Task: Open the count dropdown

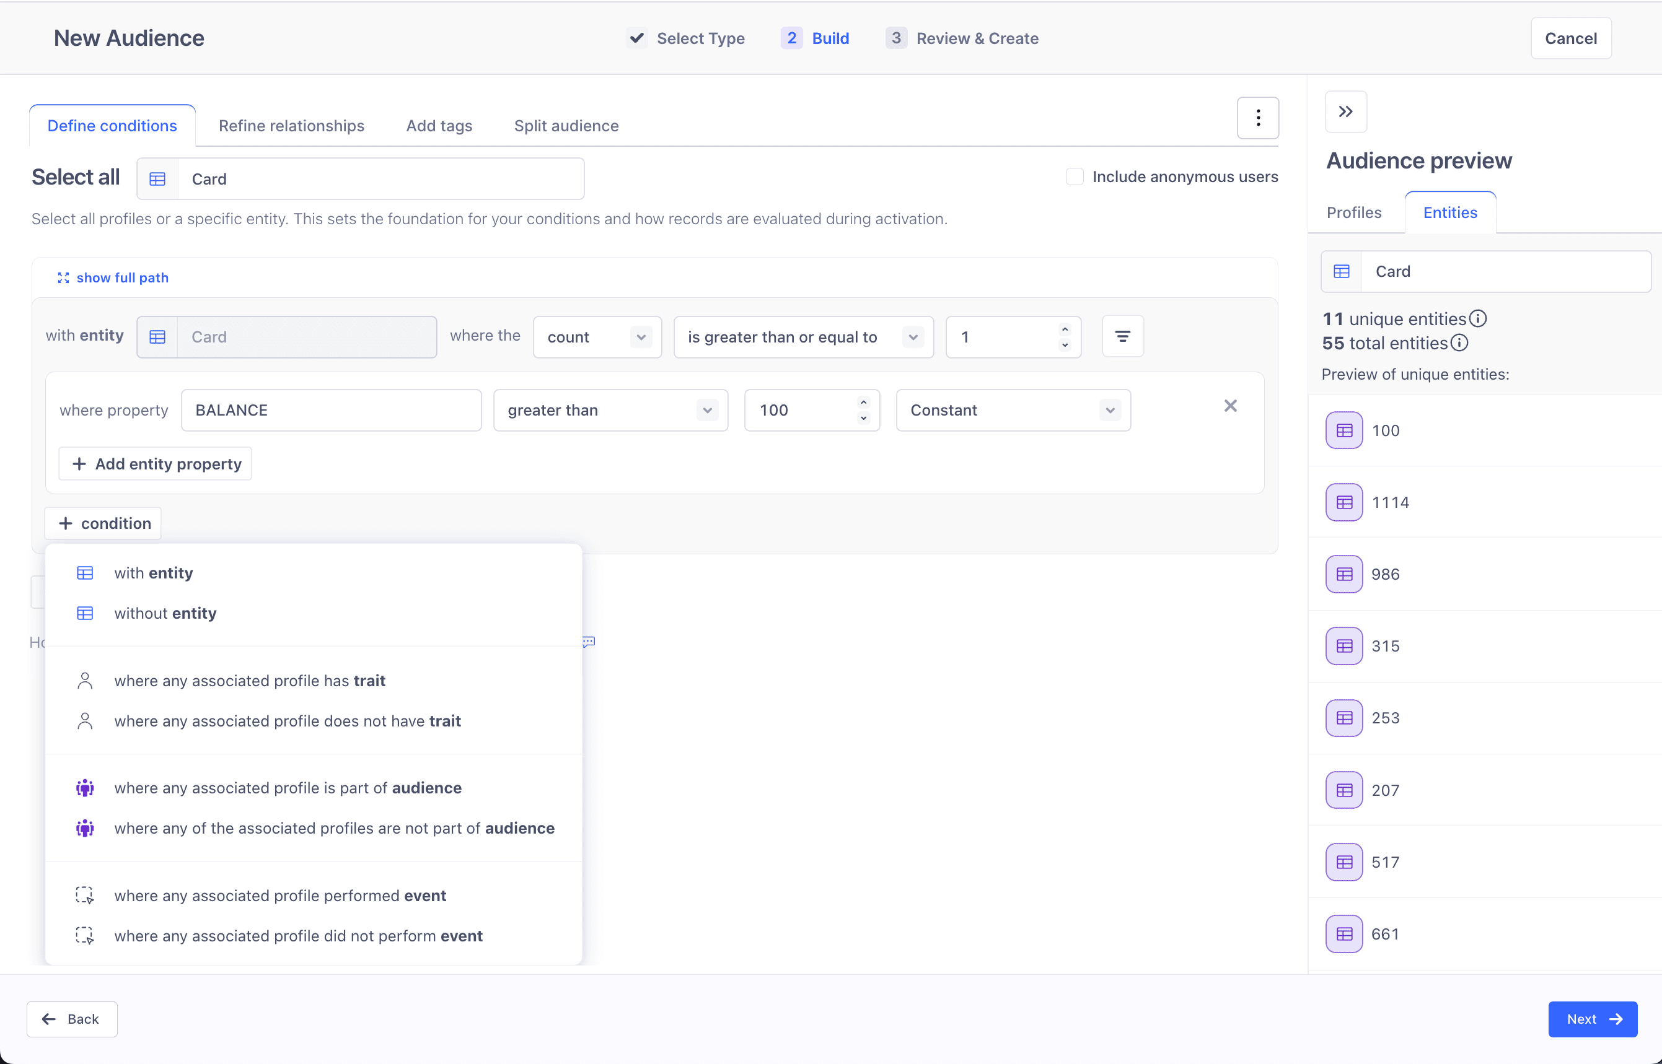Action: (596, 336)
